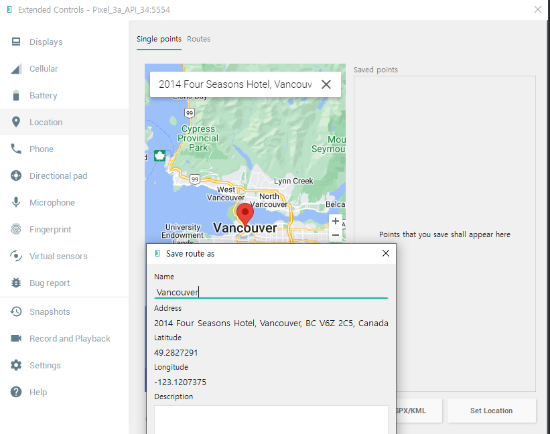
Task: Click the address text ending in Canada
Action: [x=271, y=323]
